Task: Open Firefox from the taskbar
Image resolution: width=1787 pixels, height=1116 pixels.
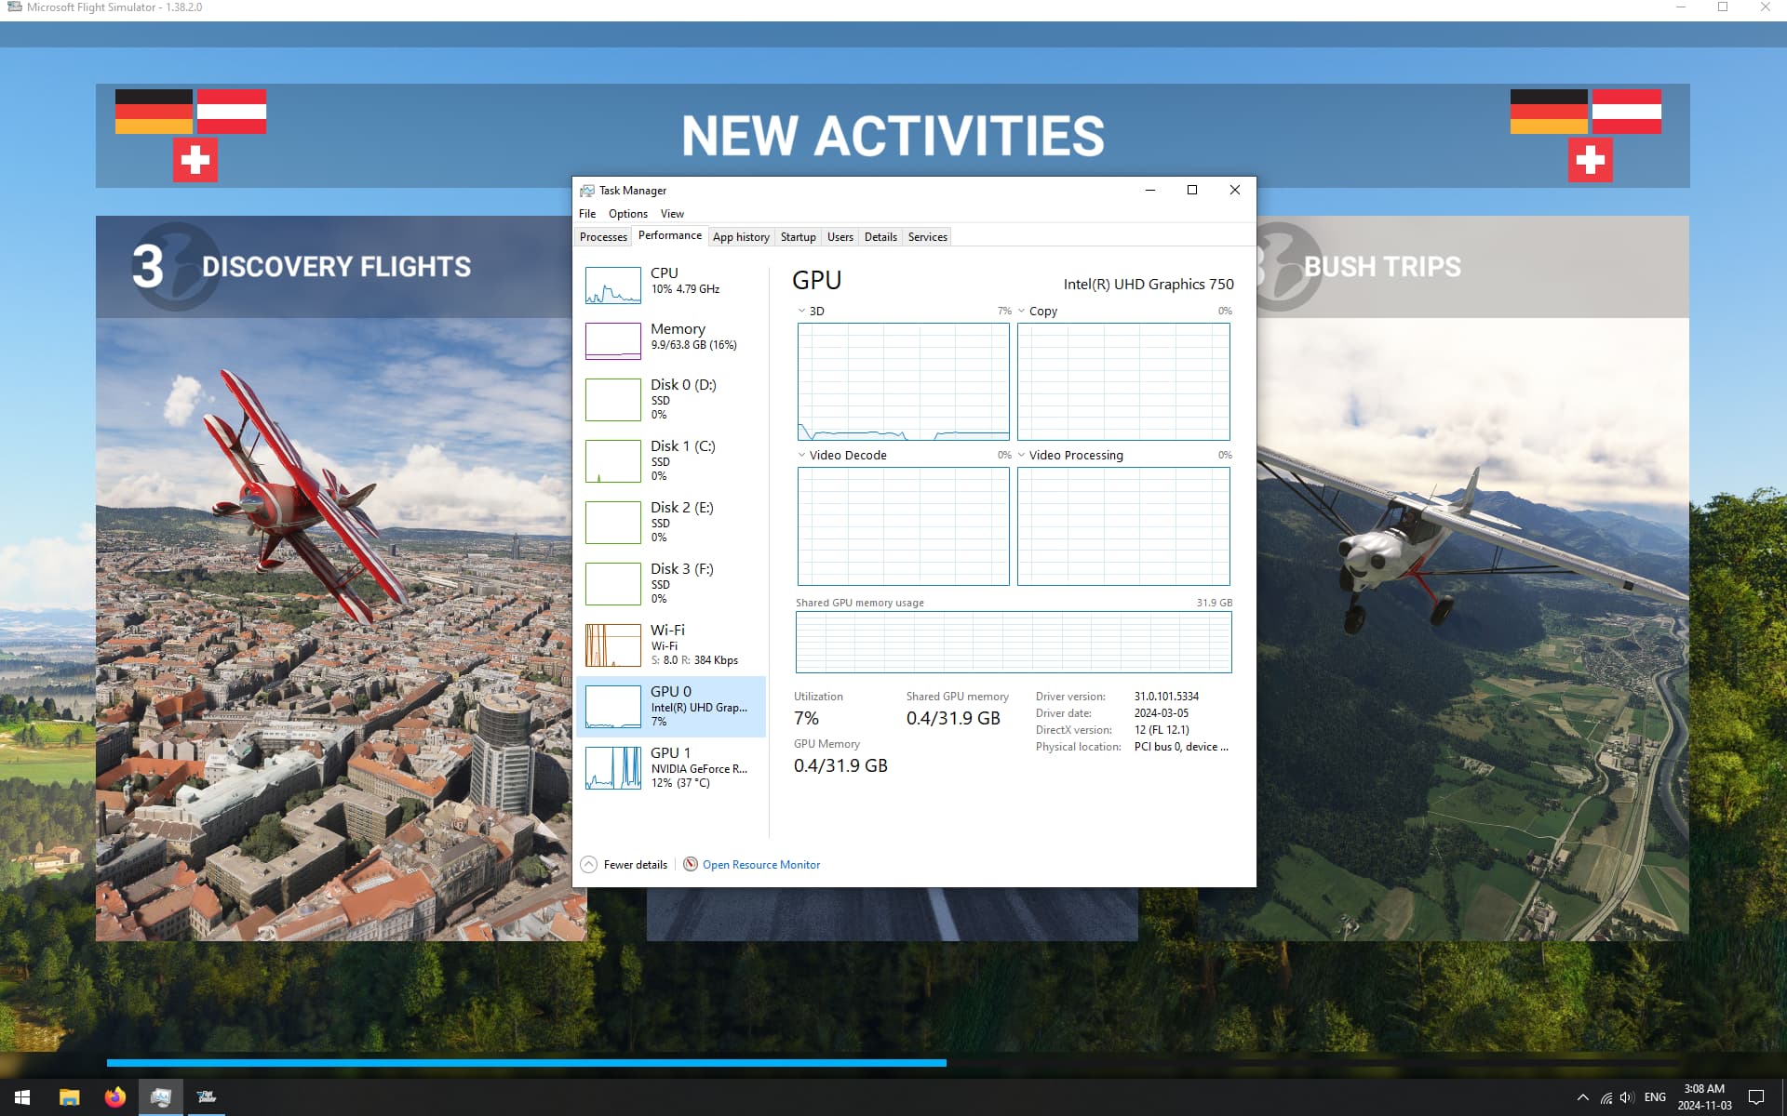Action: (114, 1097)
